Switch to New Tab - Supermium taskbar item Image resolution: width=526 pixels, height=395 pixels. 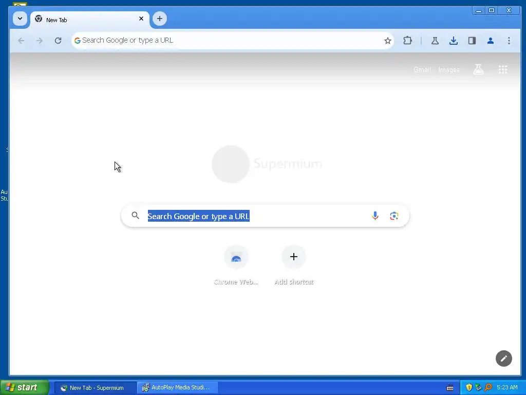(x=95, y=388)
